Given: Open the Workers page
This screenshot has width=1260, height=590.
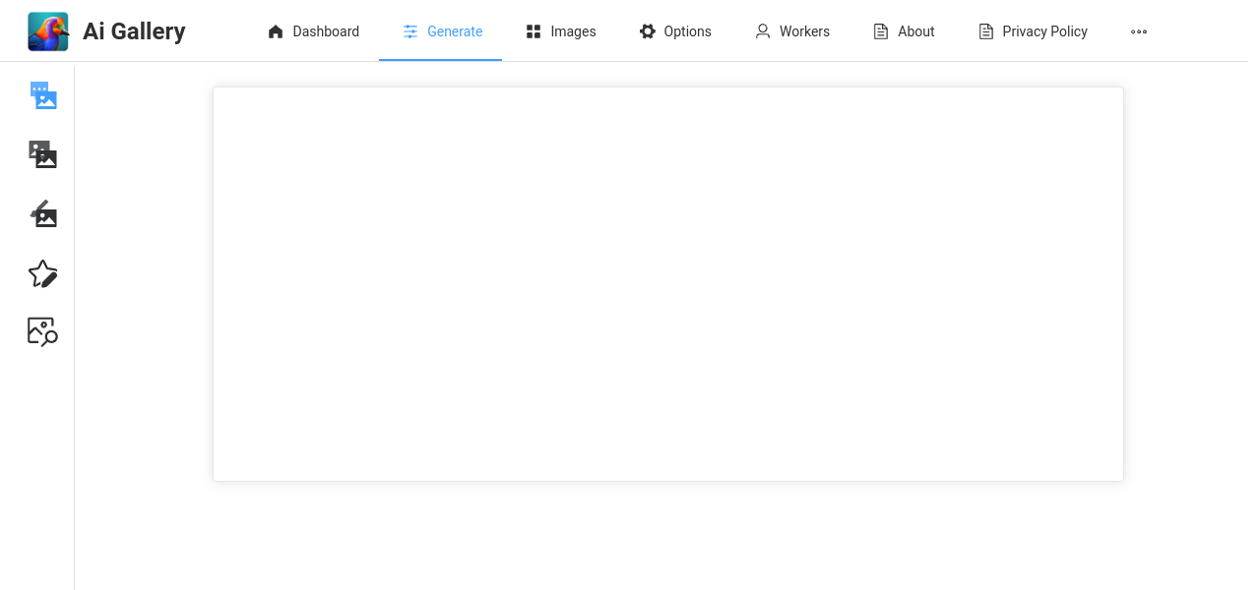Looking at the screenshot, I should (804, 31).
